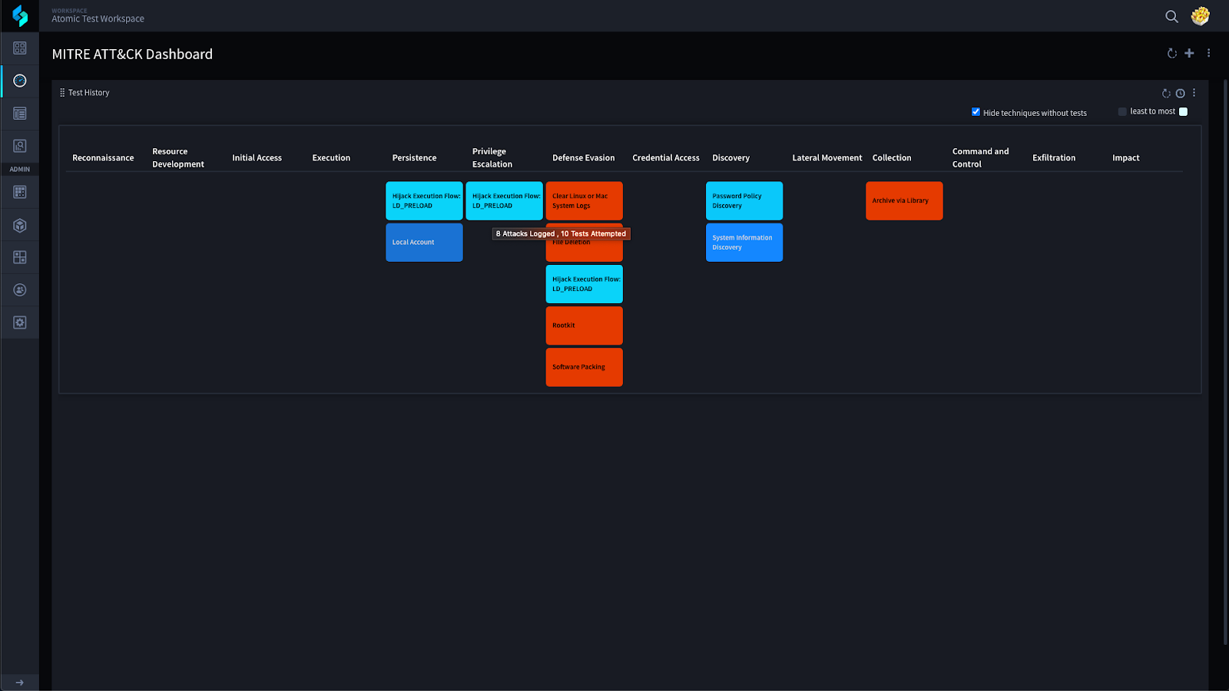This screenshot has width=1229, height=691.
Task: Select the Software Packing technique tile
Action: click(x=584, y=367)
